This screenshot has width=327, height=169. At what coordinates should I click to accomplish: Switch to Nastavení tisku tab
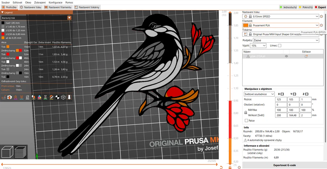31,7
